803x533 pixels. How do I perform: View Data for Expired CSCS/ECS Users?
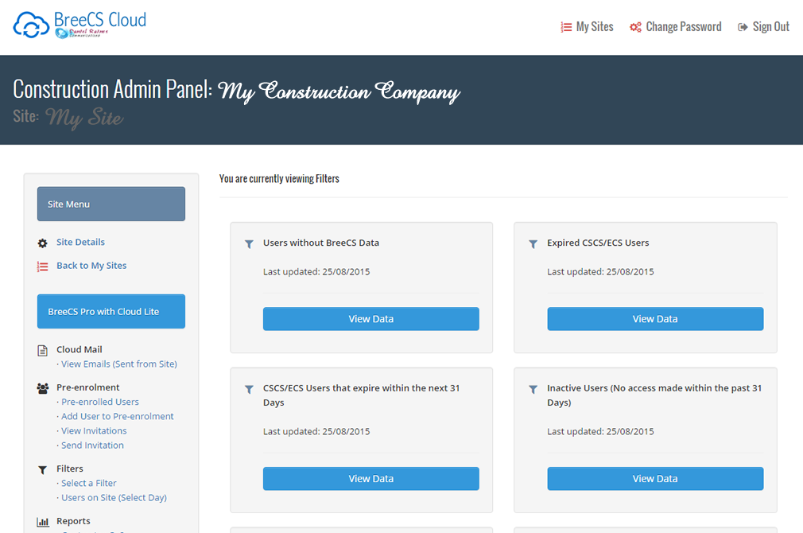pyautogui.click(x=655, y=319)
